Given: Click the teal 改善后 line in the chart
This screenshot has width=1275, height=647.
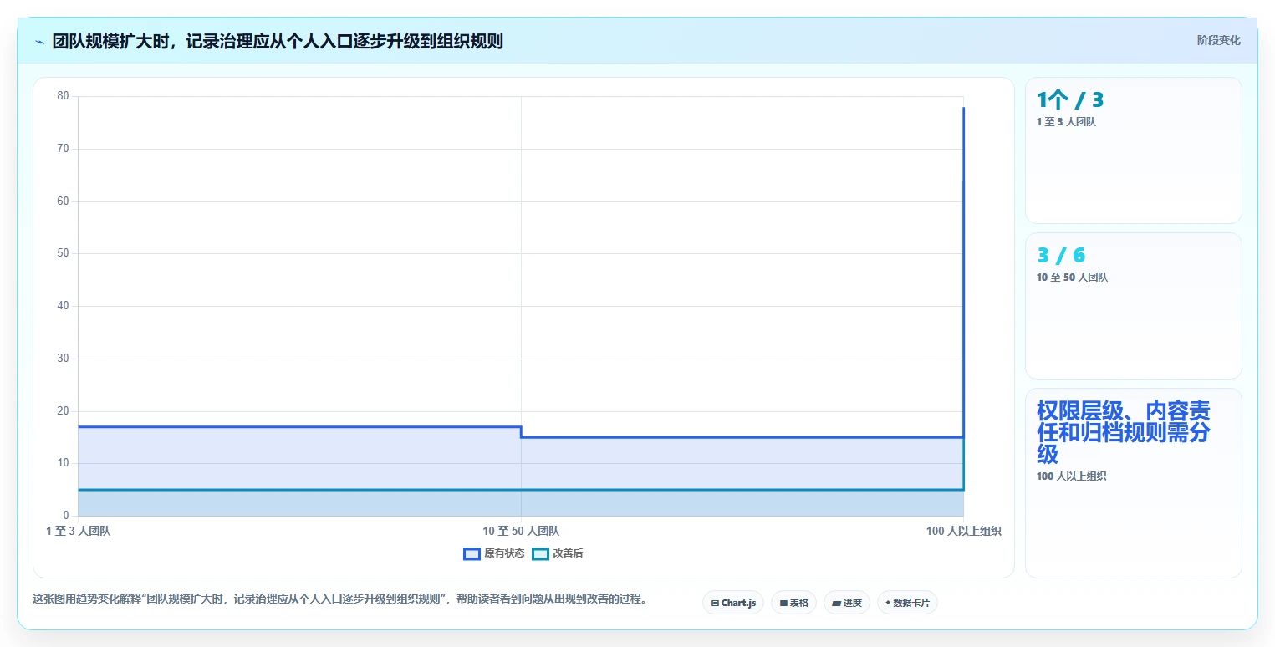Looking at the screenshot, I should 521,490.
